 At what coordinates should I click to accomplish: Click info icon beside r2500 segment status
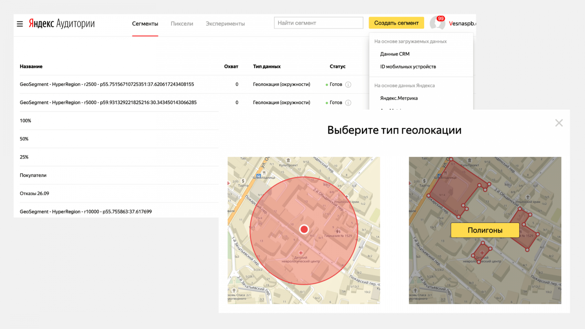pyautogui.click(x=348, y=84)
